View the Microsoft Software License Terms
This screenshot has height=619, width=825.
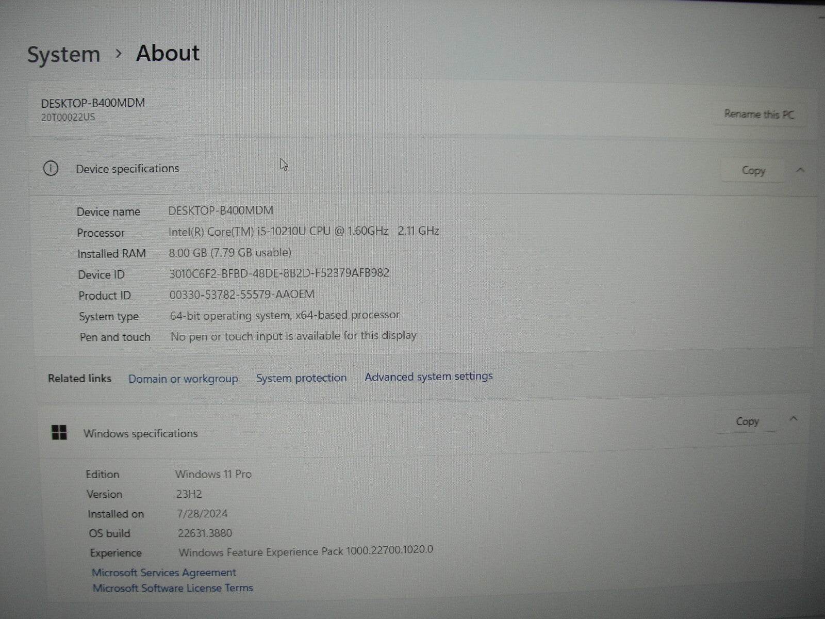[172, 588]
